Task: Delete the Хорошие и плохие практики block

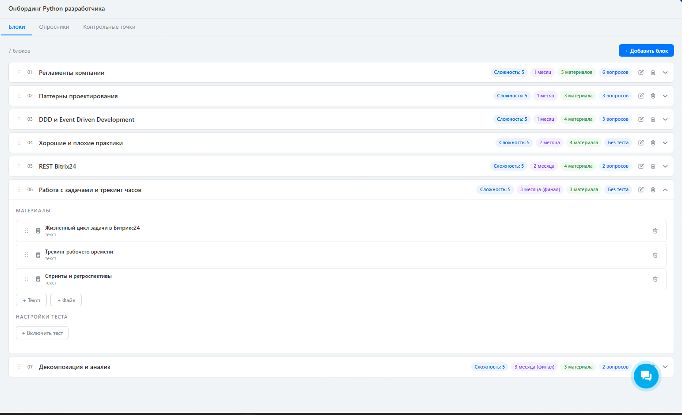Action: [x=653, y=143]
